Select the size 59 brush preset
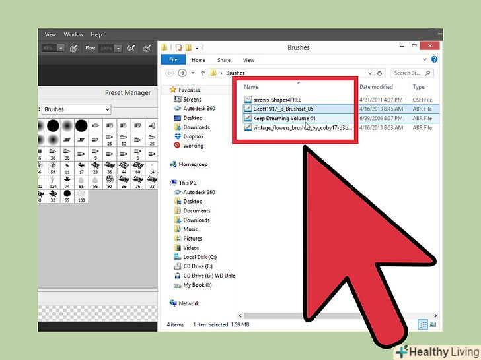The image size is (481, 360). pos(53,168)
